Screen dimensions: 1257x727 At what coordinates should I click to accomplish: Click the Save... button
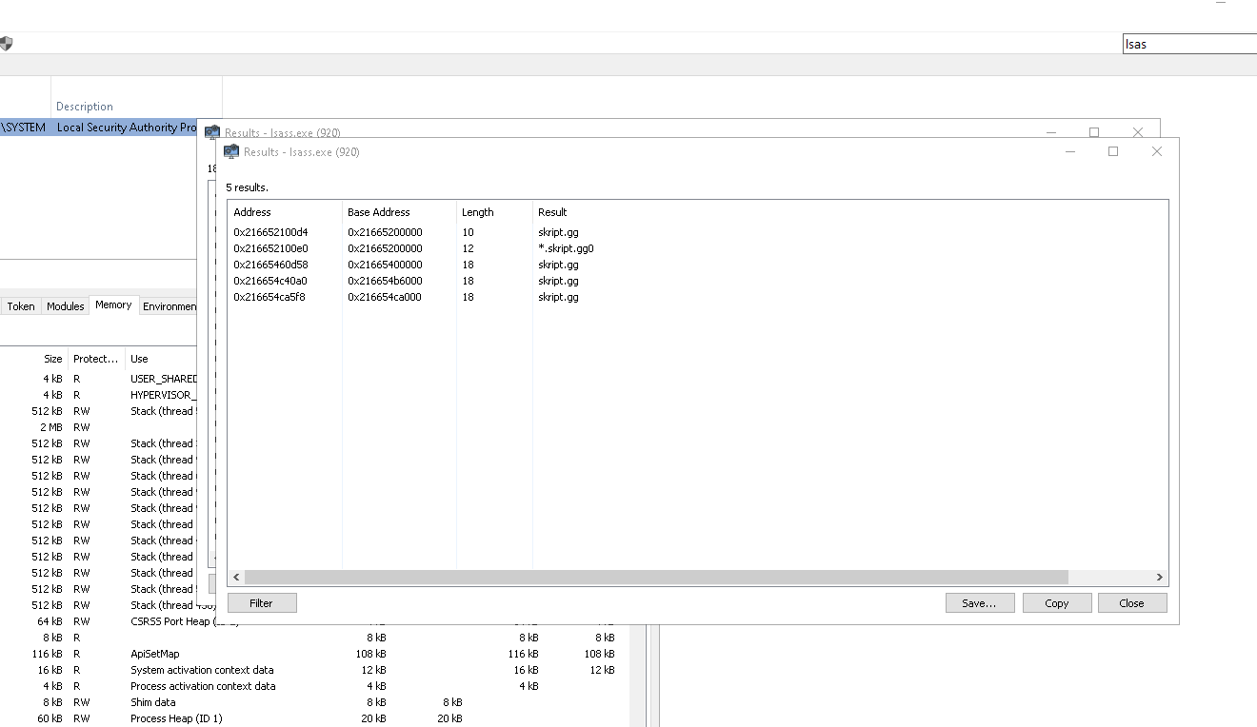pyautogui.click(x=980, y=603)
